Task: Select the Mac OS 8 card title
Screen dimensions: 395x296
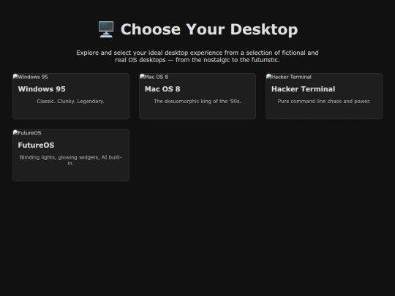Action: [162, 89]
